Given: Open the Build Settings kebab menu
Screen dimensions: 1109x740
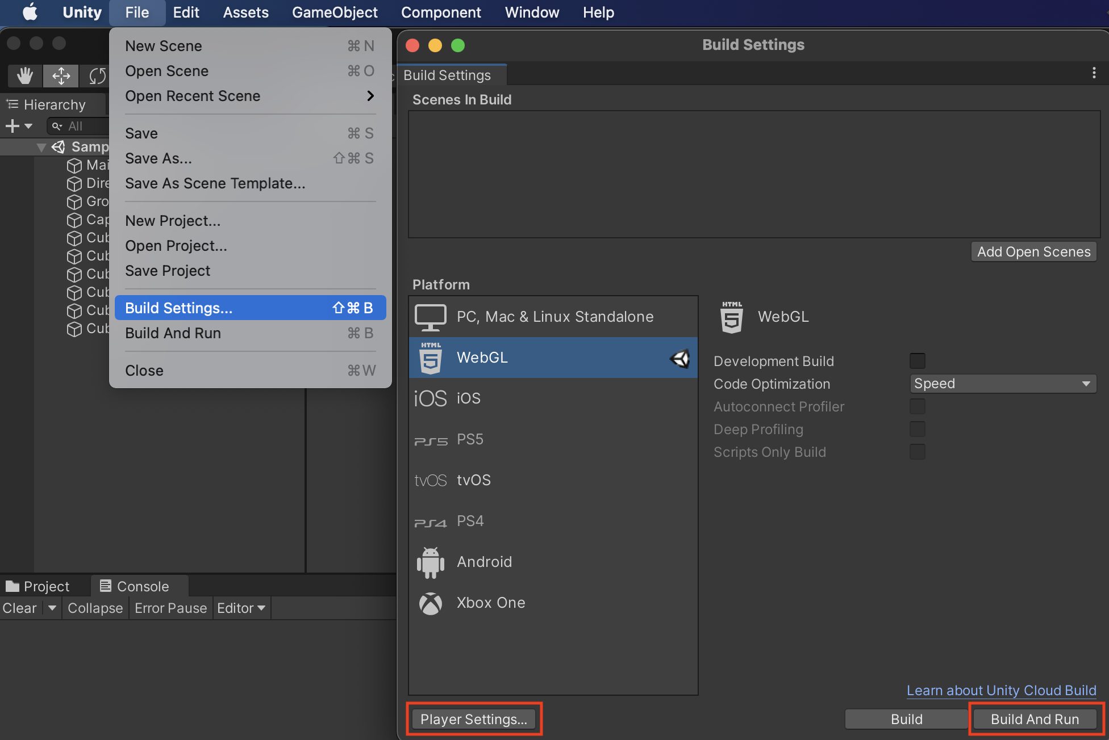Looking at the screenshot, I should coord(1094,73).
